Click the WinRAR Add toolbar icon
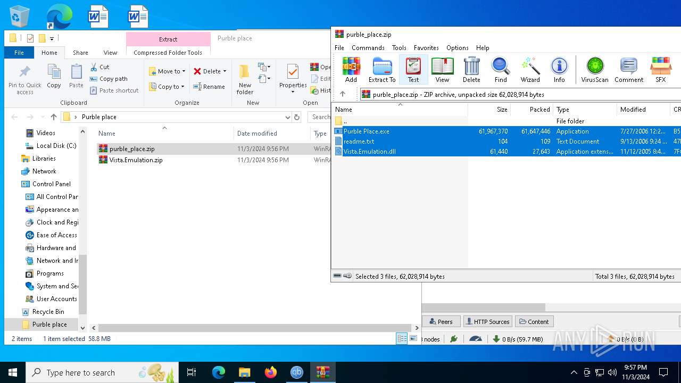The width and height of the screenshot is (681, 383). 351,70
